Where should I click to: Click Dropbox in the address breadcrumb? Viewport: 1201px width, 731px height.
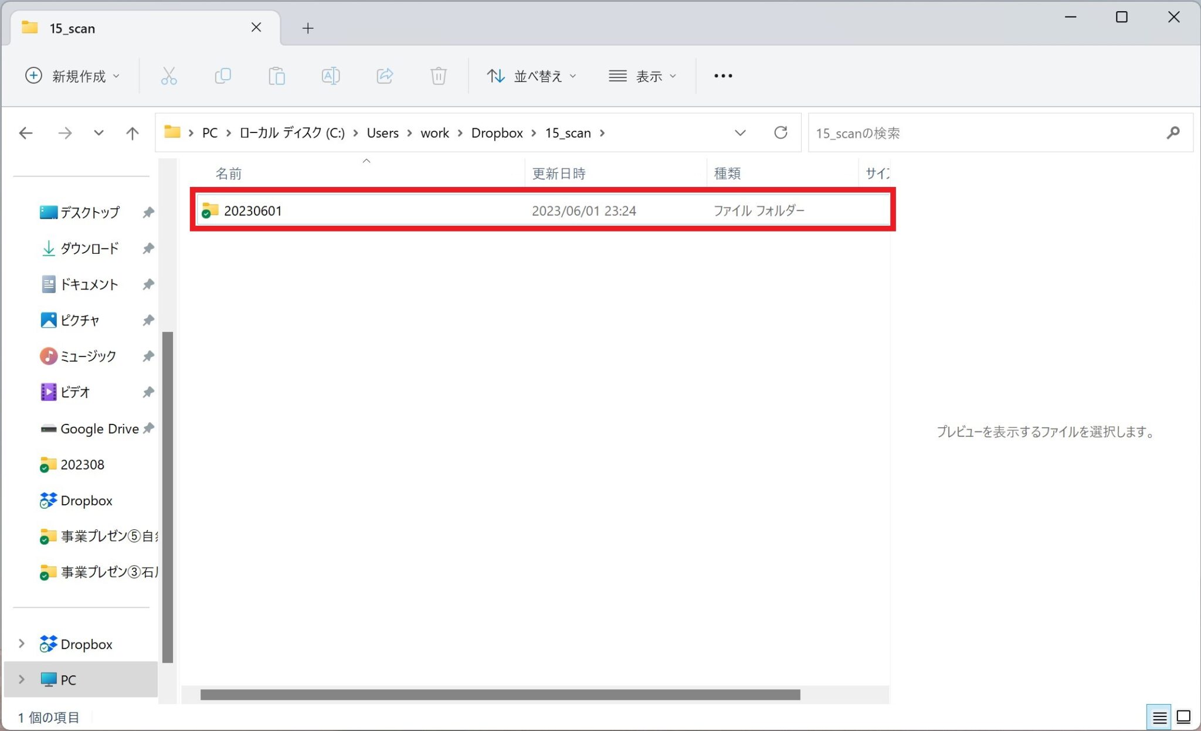[497, 133]
